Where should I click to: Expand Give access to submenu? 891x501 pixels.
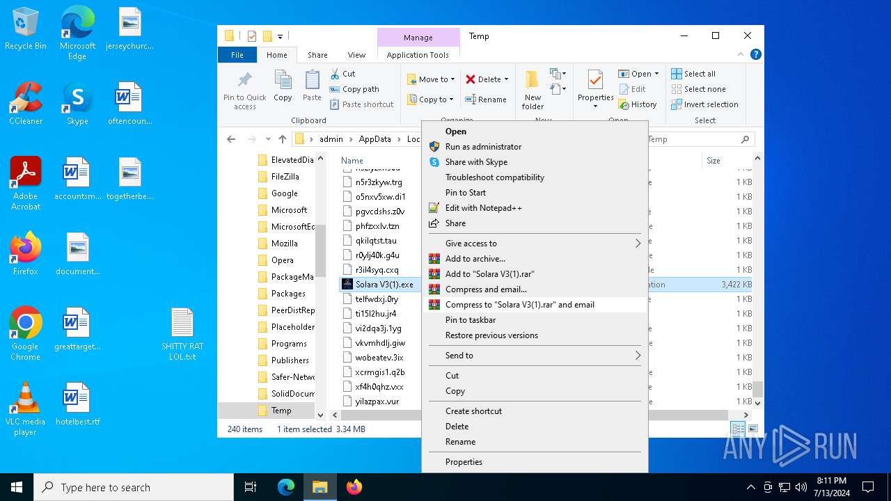[535, 244]
